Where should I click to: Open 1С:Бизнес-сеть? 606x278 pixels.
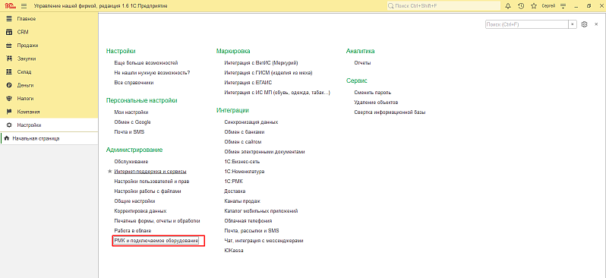pyautogui.click(x=242, y=162)
